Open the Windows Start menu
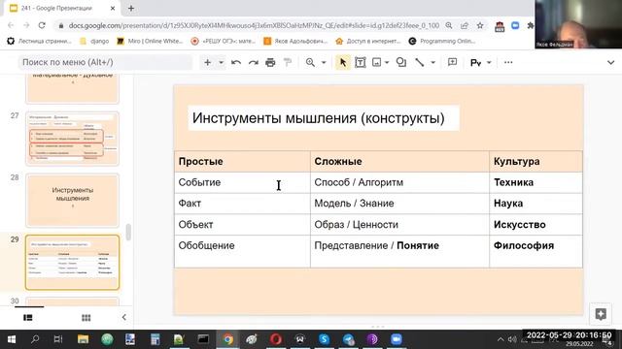622x349 pixels. (x=12, y=339)
